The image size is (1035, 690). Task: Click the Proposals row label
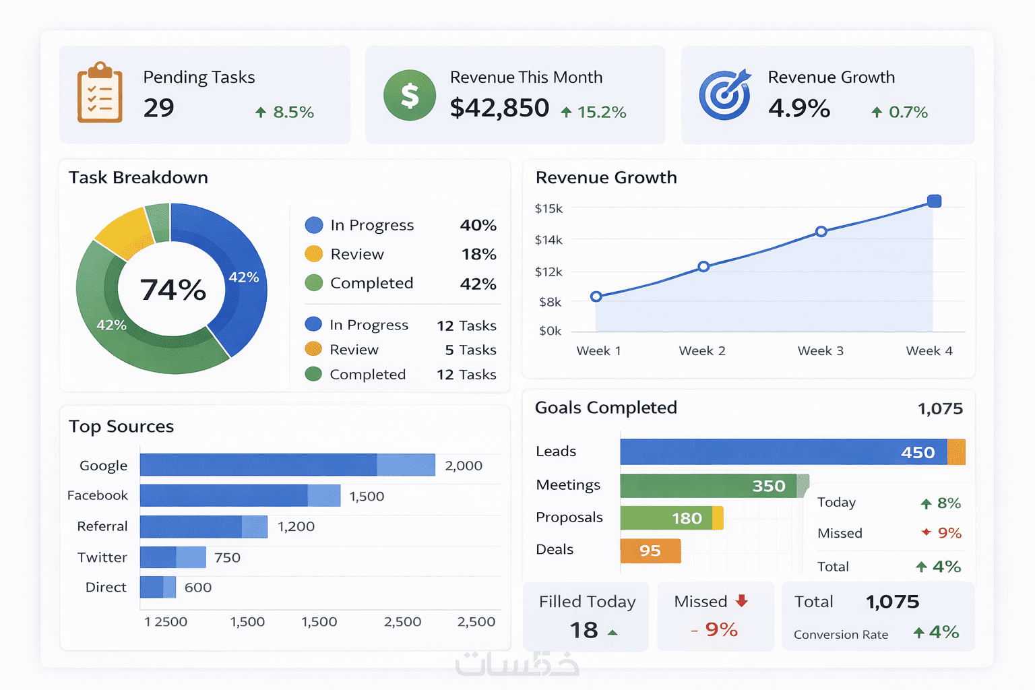[569, 517]
